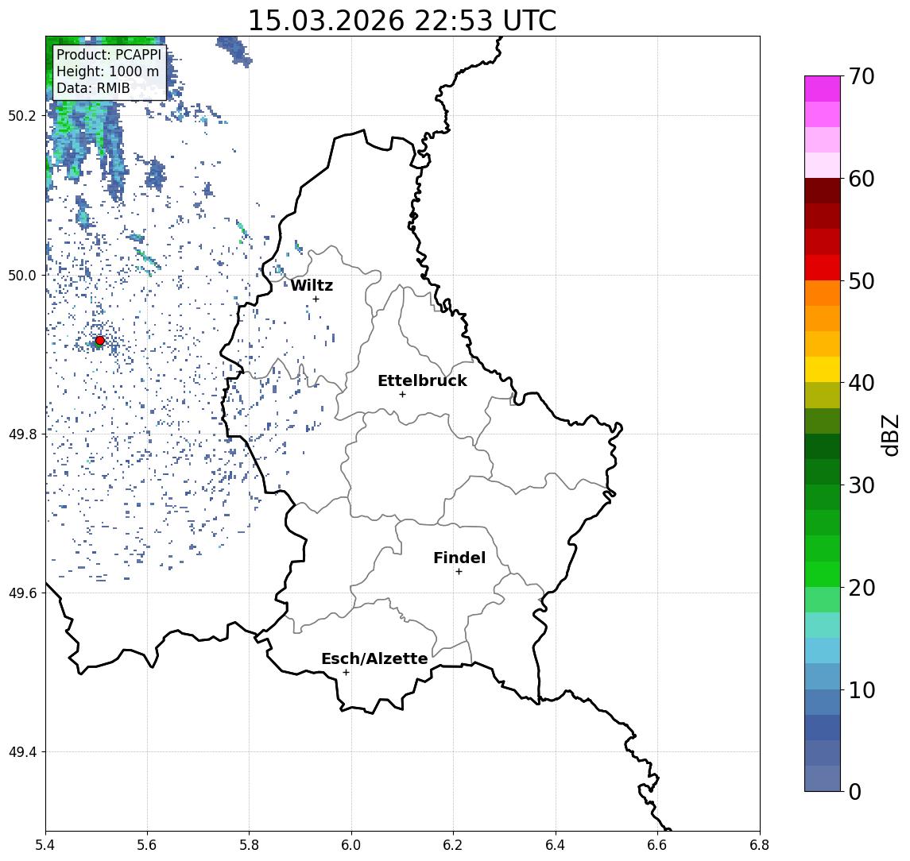The width and height of the screenshot is (910, 861).
Task: Click the longitude axis label 5.8
Action: click(249, 845)
